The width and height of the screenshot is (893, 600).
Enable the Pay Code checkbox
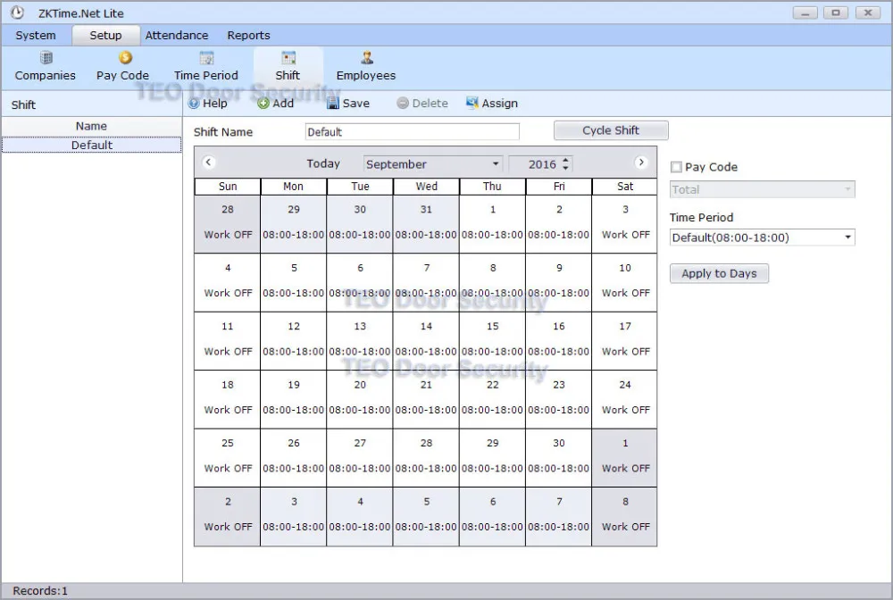[676, 167]
